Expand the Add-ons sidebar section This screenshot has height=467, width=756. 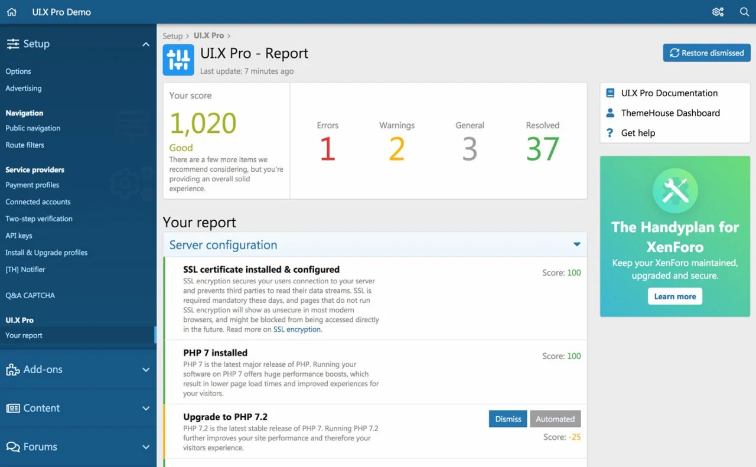point(146,370)
